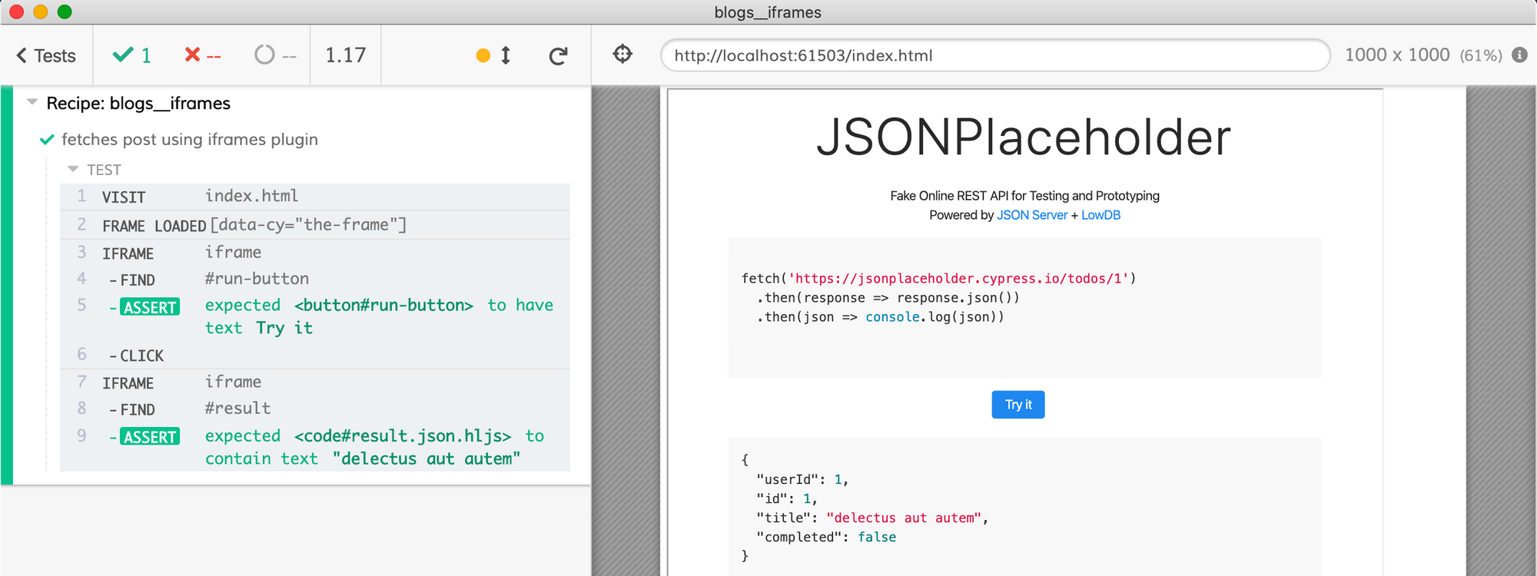Click the passed tests green checkmark counter

click(x=132, y=55)
